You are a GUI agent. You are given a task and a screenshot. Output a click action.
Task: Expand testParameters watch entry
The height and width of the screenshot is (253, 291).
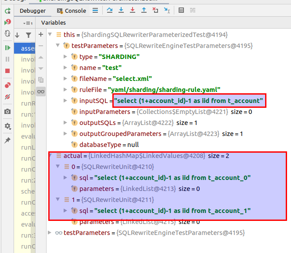point(50,232)
